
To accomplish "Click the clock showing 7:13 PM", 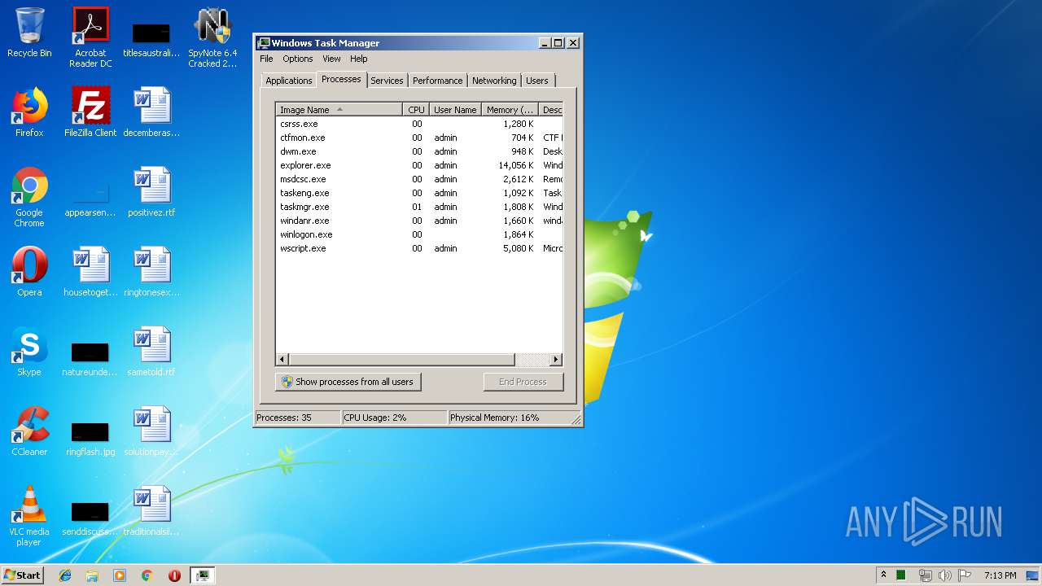I will 1000,575.
